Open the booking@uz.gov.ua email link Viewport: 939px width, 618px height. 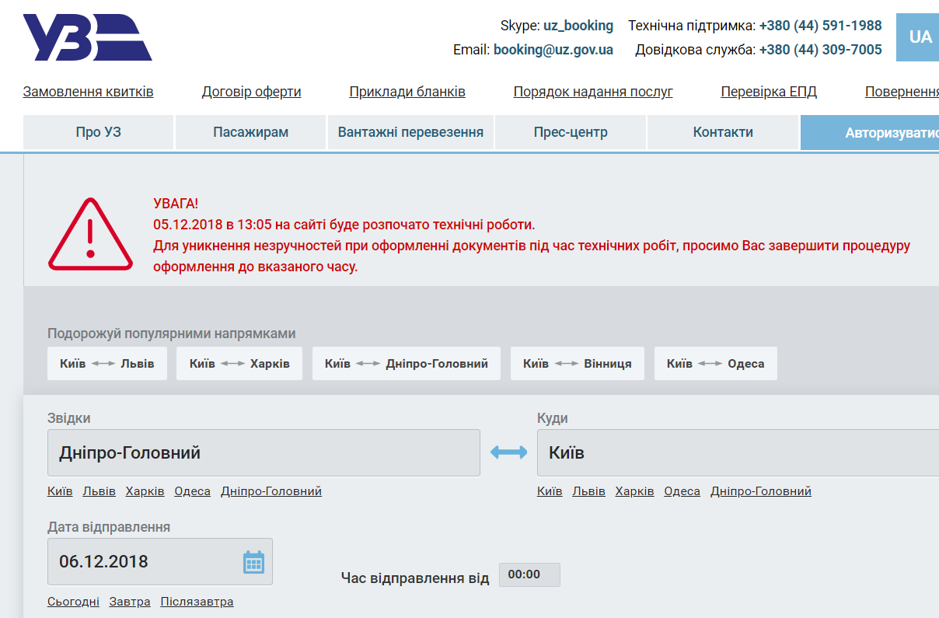(553, 50)
